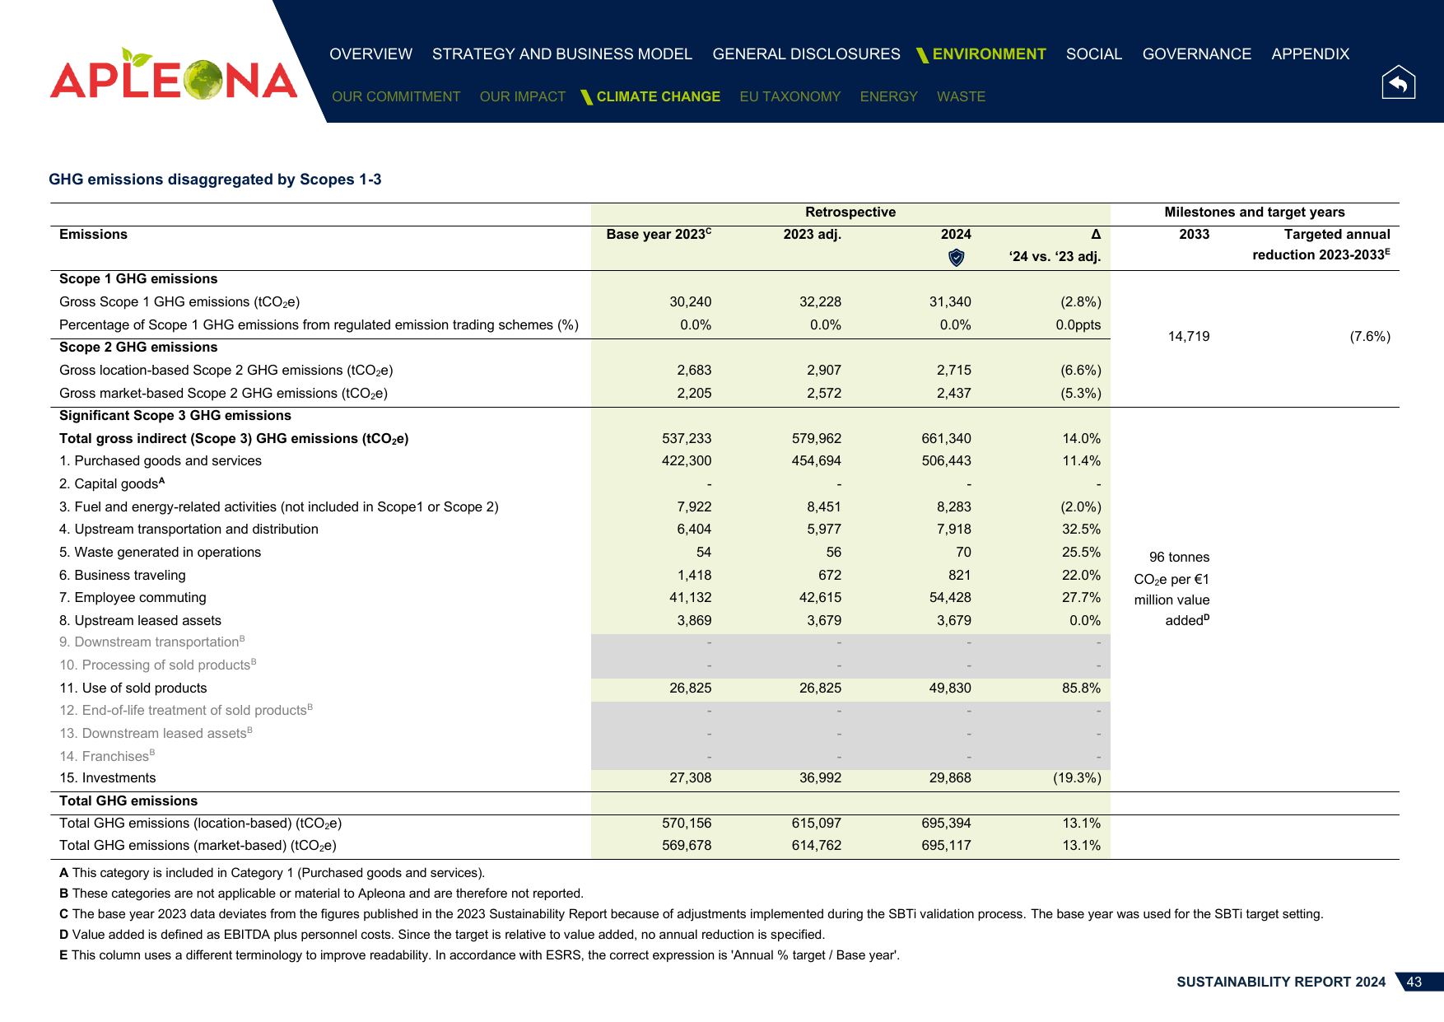The image size is (1444, 1022).
Task: Click the greyed '14. Franchises' row label
Action: click(x=107, y=756)
